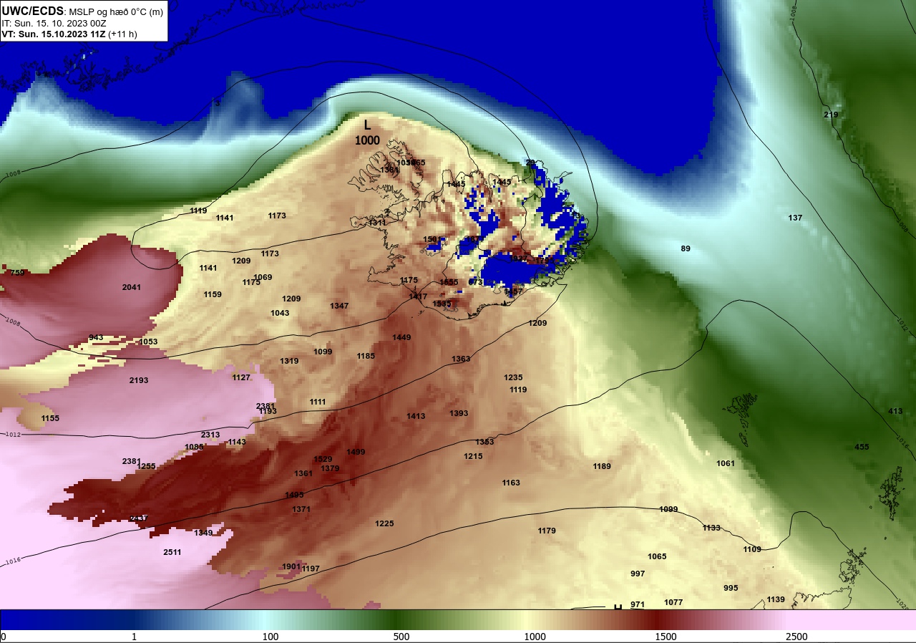Click the map value "1163"
The width and height of the screenshot is (916, 643).
pos(511,483)
